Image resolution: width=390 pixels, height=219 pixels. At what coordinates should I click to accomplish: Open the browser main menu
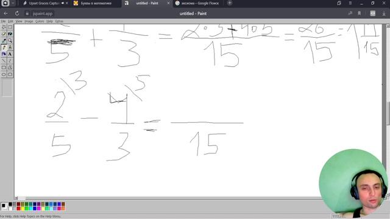tap(350, 3)
